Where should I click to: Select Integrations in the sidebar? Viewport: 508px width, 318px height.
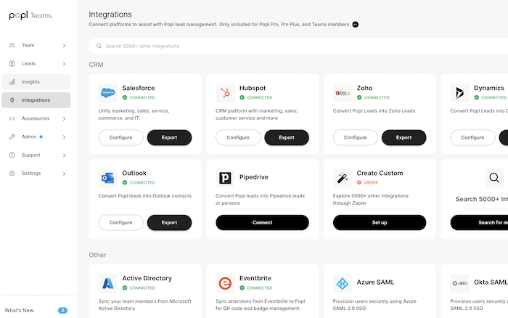click(x=36, y=100)
